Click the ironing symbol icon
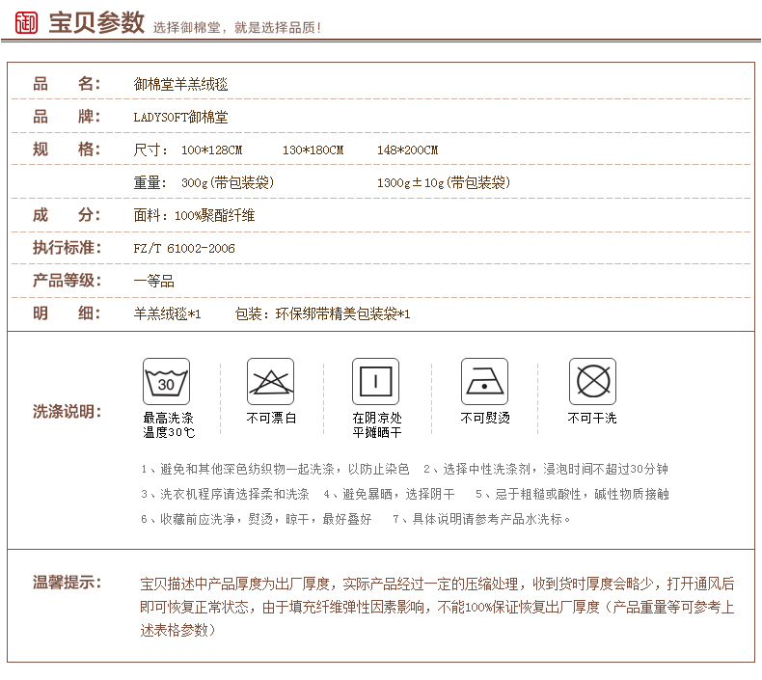762x680 pixels. click(x=484, y=382)
